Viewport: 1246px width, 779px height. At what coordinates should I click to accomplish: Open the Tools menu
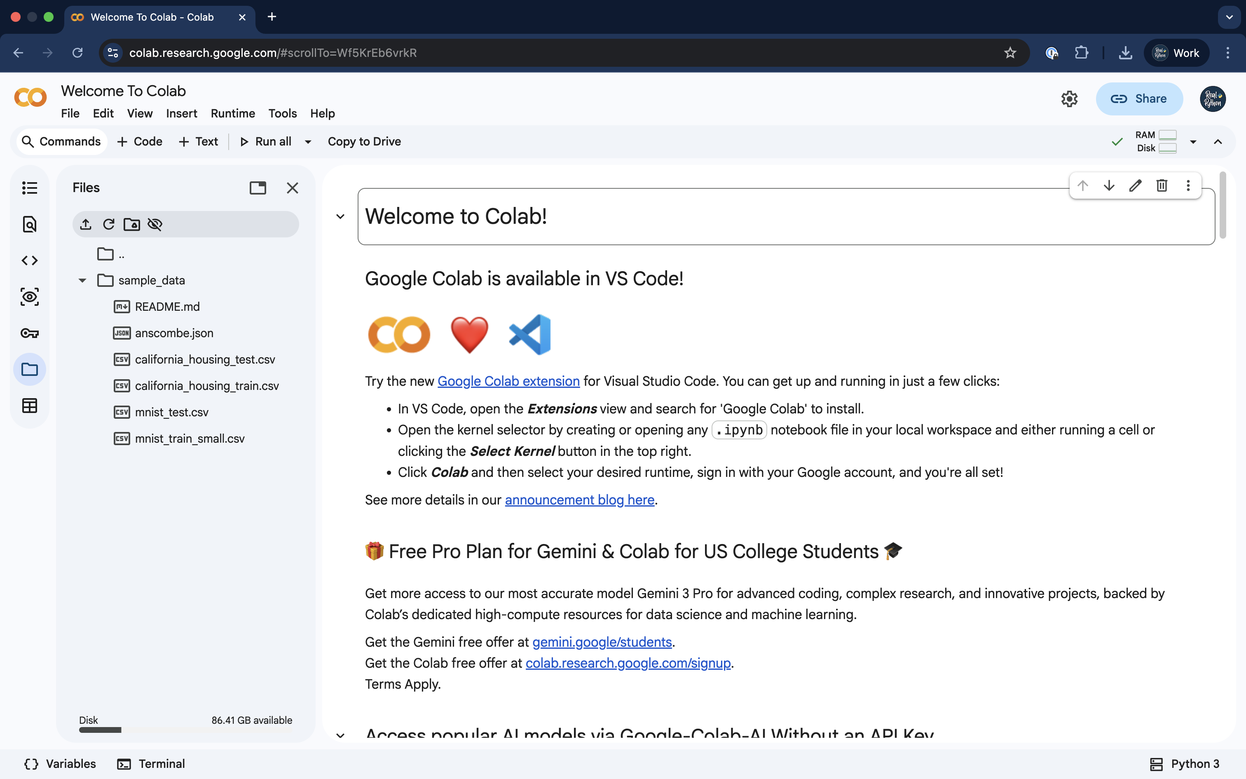click(283, 113)
